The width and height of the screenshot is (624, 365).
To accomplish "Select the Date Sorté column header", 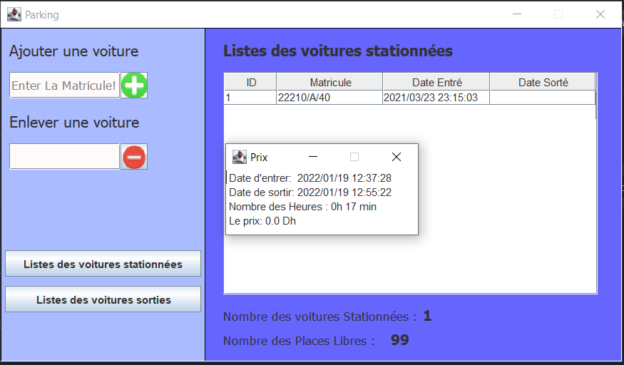I will 543,82.
